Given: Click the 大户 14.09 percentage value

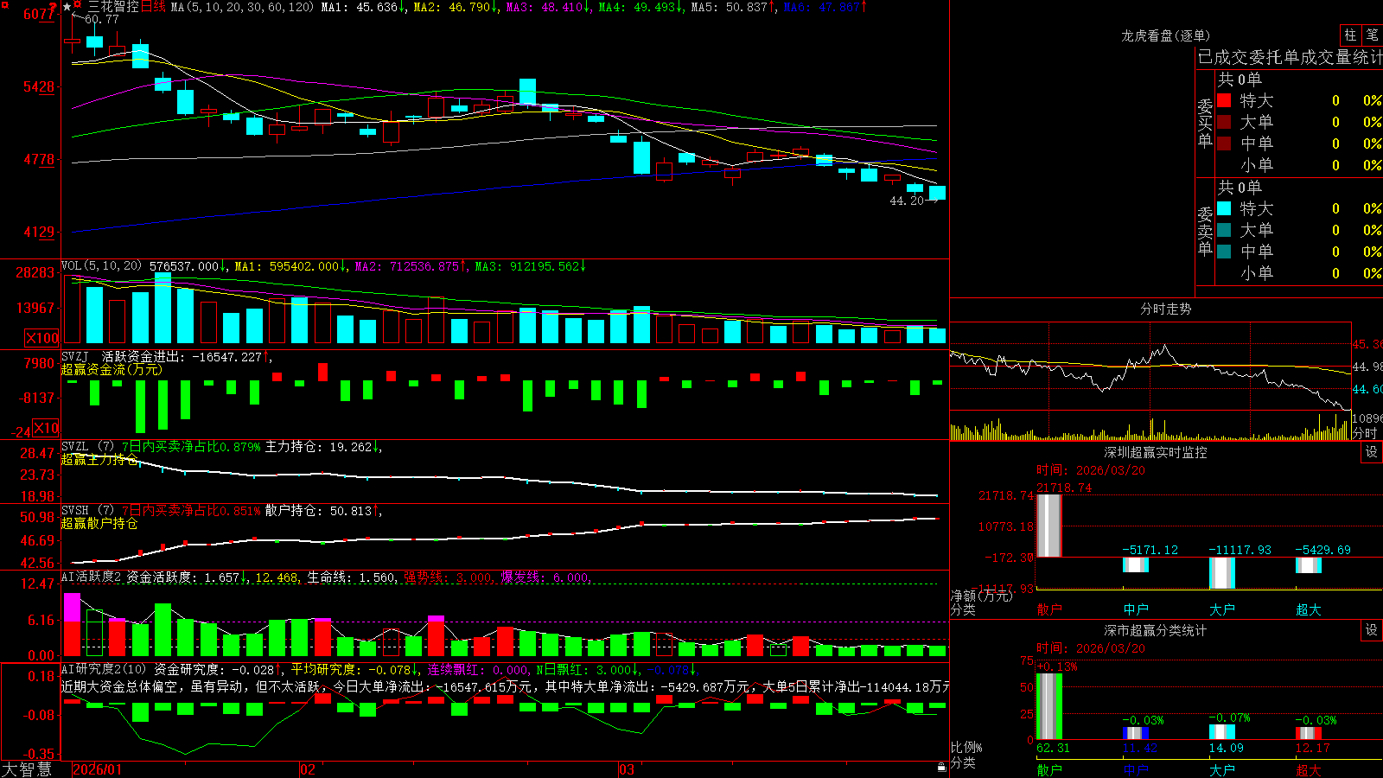Looking at the screenshot, I should coord(1226,748).
